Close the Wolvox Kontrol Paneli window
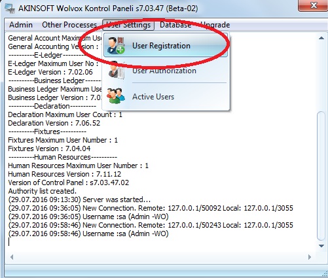This screenshot has height=278, width=328. tap(313, 5)
